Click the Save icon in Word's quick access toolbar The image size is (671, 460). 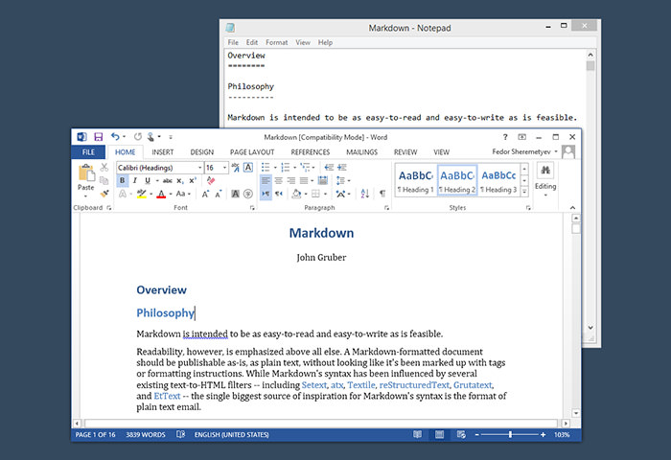click(99, 137)
